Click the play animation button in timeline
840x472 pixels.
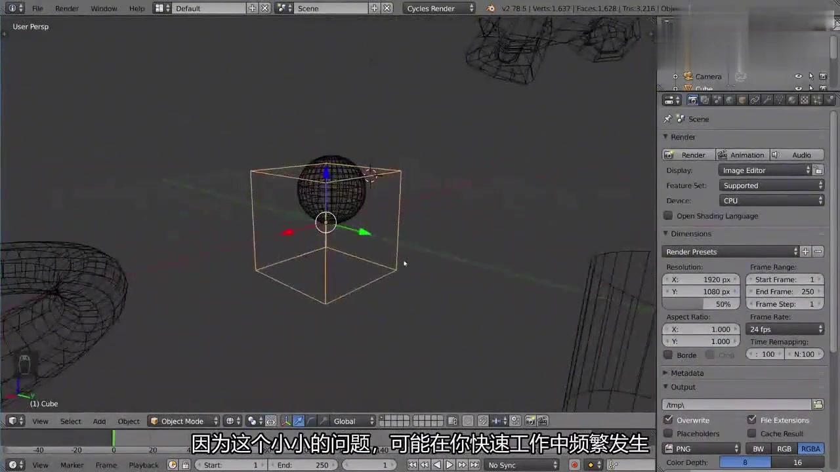coord(450,465)
